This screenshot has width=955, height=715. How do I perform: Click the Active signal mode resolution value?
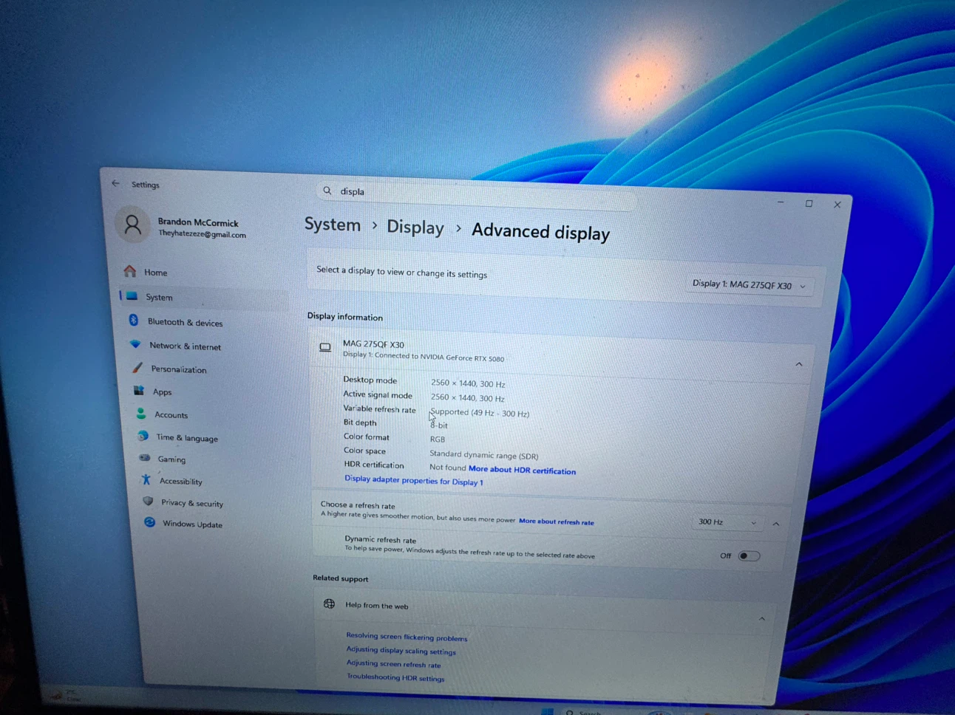click(x=468, y=397)
